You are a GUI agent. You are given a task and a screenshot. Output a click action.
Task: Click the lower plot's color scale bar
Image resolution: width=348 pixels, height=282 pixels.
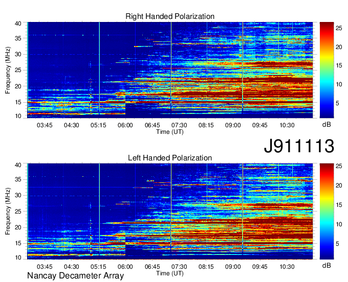click(x=327, y=212)
